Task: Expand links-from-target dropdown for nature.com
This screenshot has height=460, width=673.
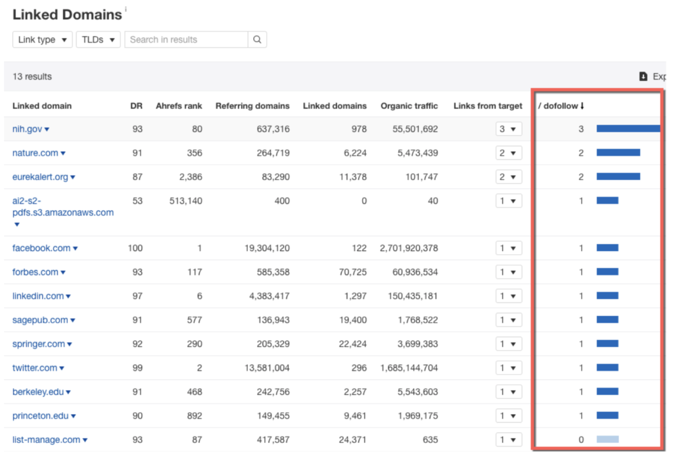Action: (509, 153)
